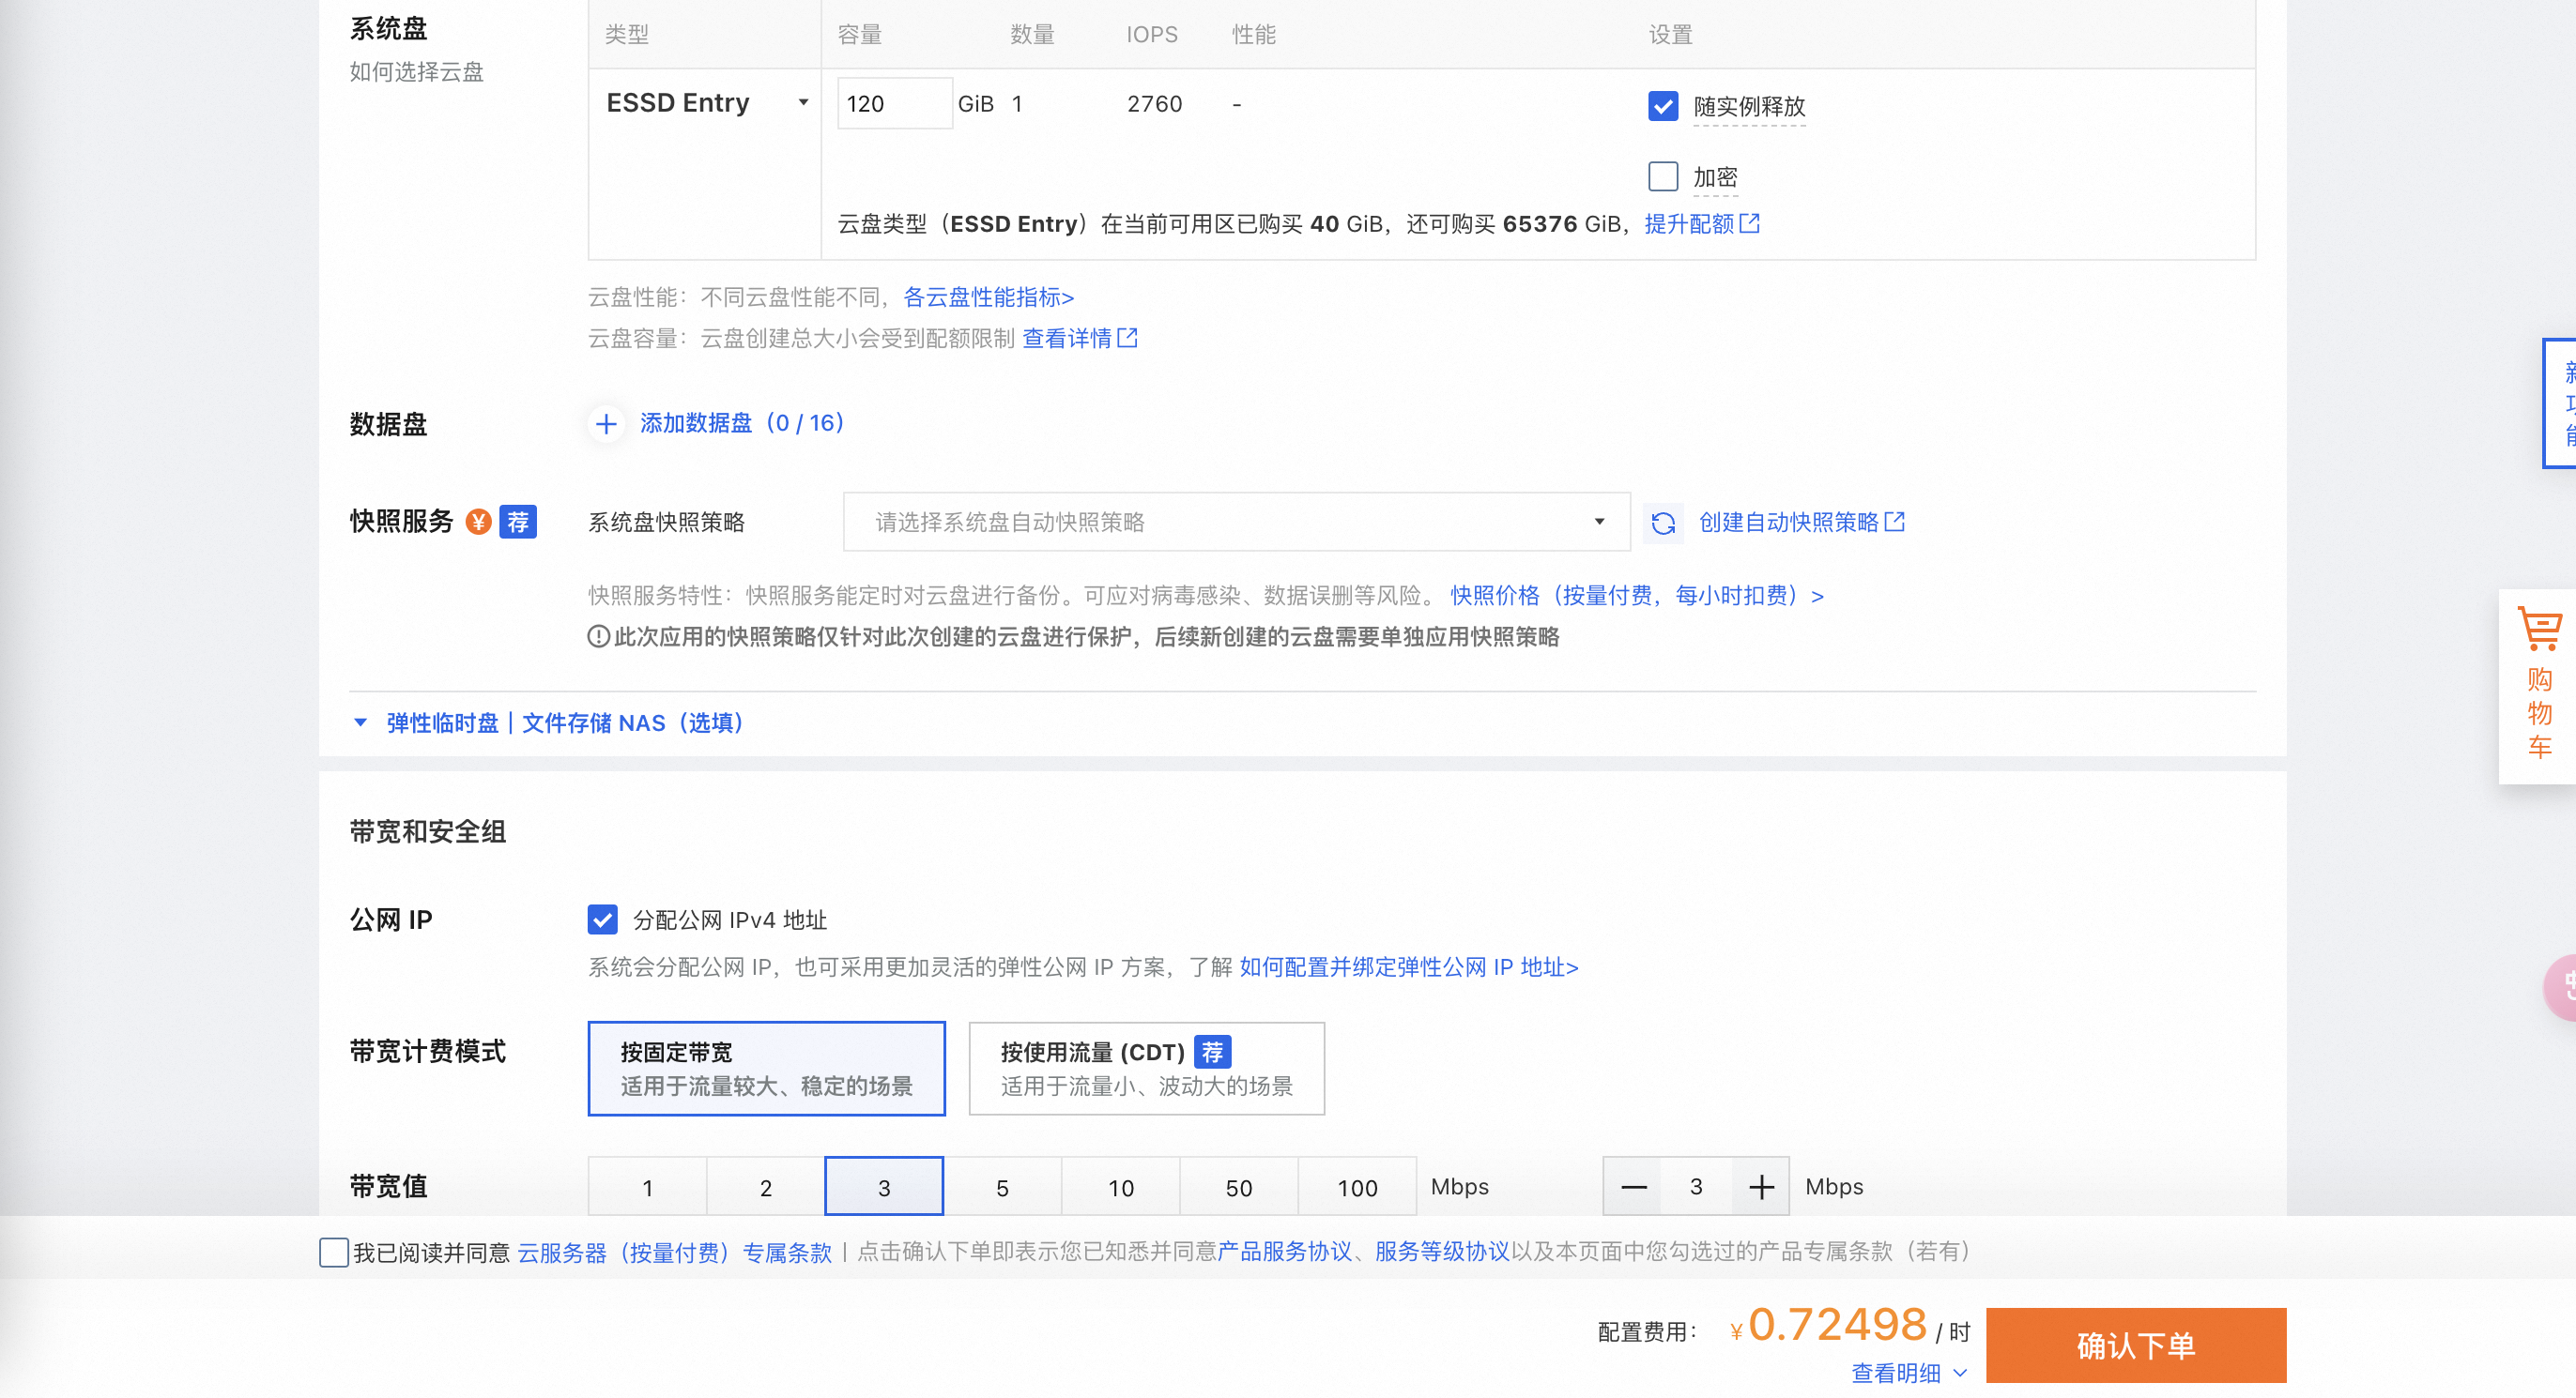Select 按使用流量 (CDT) billing mode
The width and height of the screenshot is (2576, 1398).
(1147, 1069)
